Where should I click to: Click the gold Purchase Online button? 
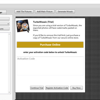click(x=50, y=45)
